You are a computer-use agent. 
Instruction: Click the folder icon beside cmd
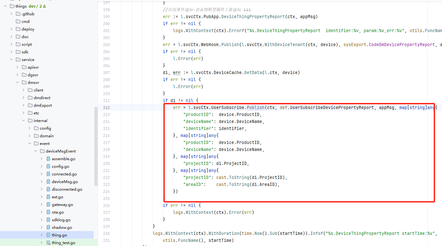[18, 21]
